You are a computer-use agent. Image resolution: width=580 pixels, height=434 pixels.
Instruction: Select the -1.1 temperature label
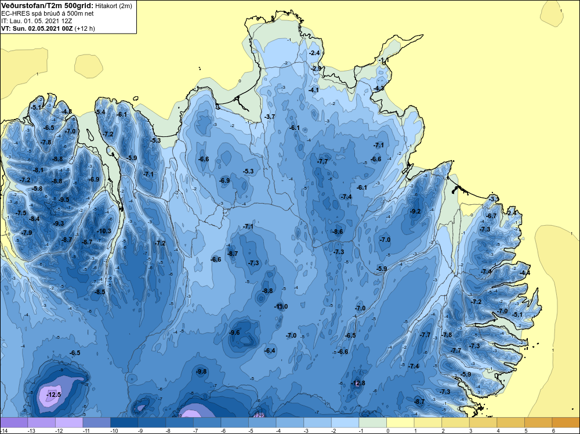pos(383,60)
